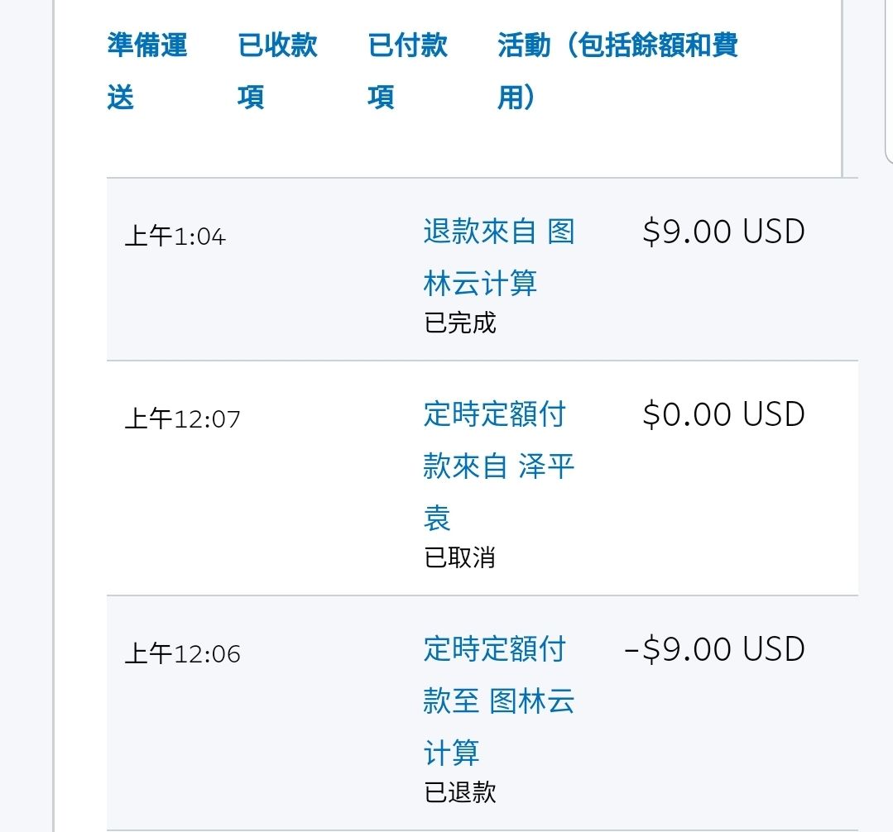Click the 袁 surname line in canceled payment link
Screen dimensions: 893x832
pyautogui.click(x=437, y=519)
